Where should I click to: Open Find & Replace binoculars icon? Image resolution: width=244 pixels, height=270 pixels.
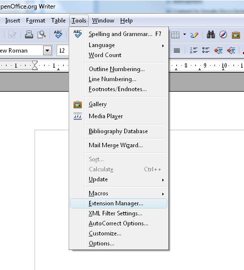pos(211,35)
